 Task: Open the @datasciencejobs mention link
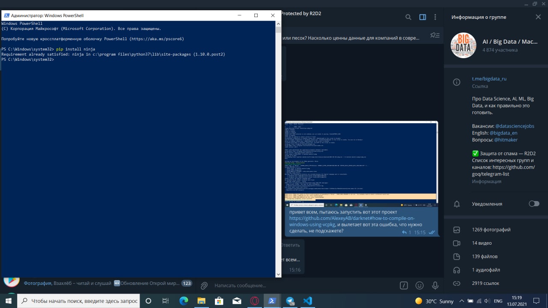(515, 126)
